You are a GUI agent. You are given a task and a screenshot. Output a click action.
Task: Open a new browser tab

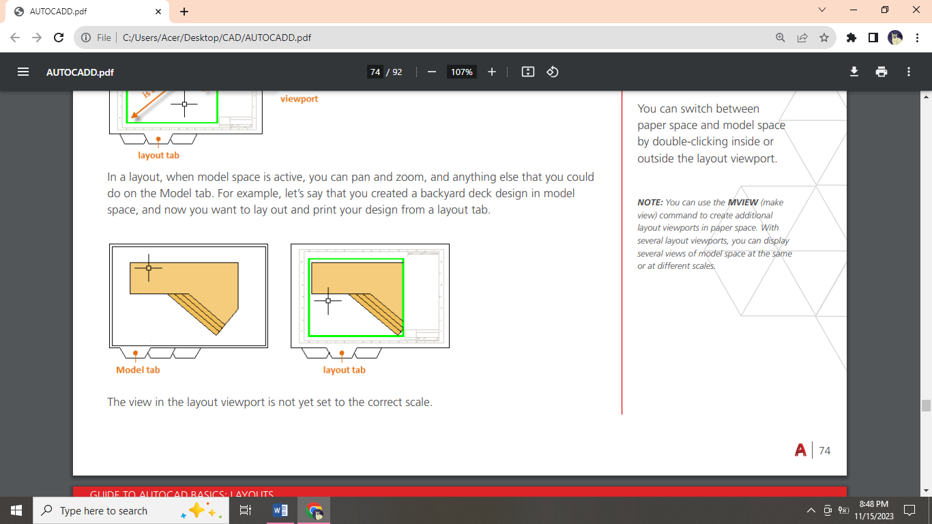(184, 12)
